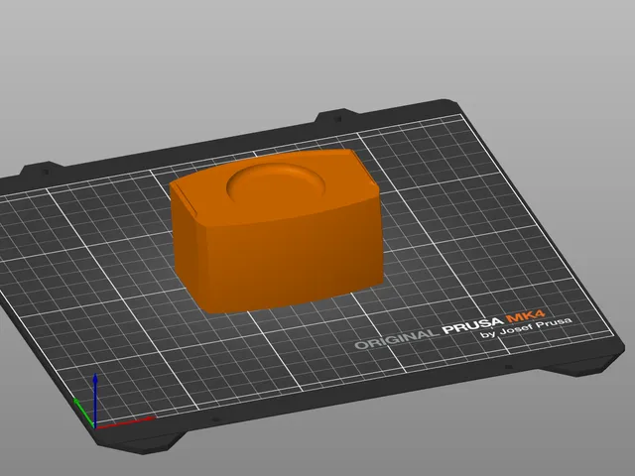This screenshot has height=476, width=635.
Task: Click the red X axis line
Action: pyautogui.click(x=126, y=422)
